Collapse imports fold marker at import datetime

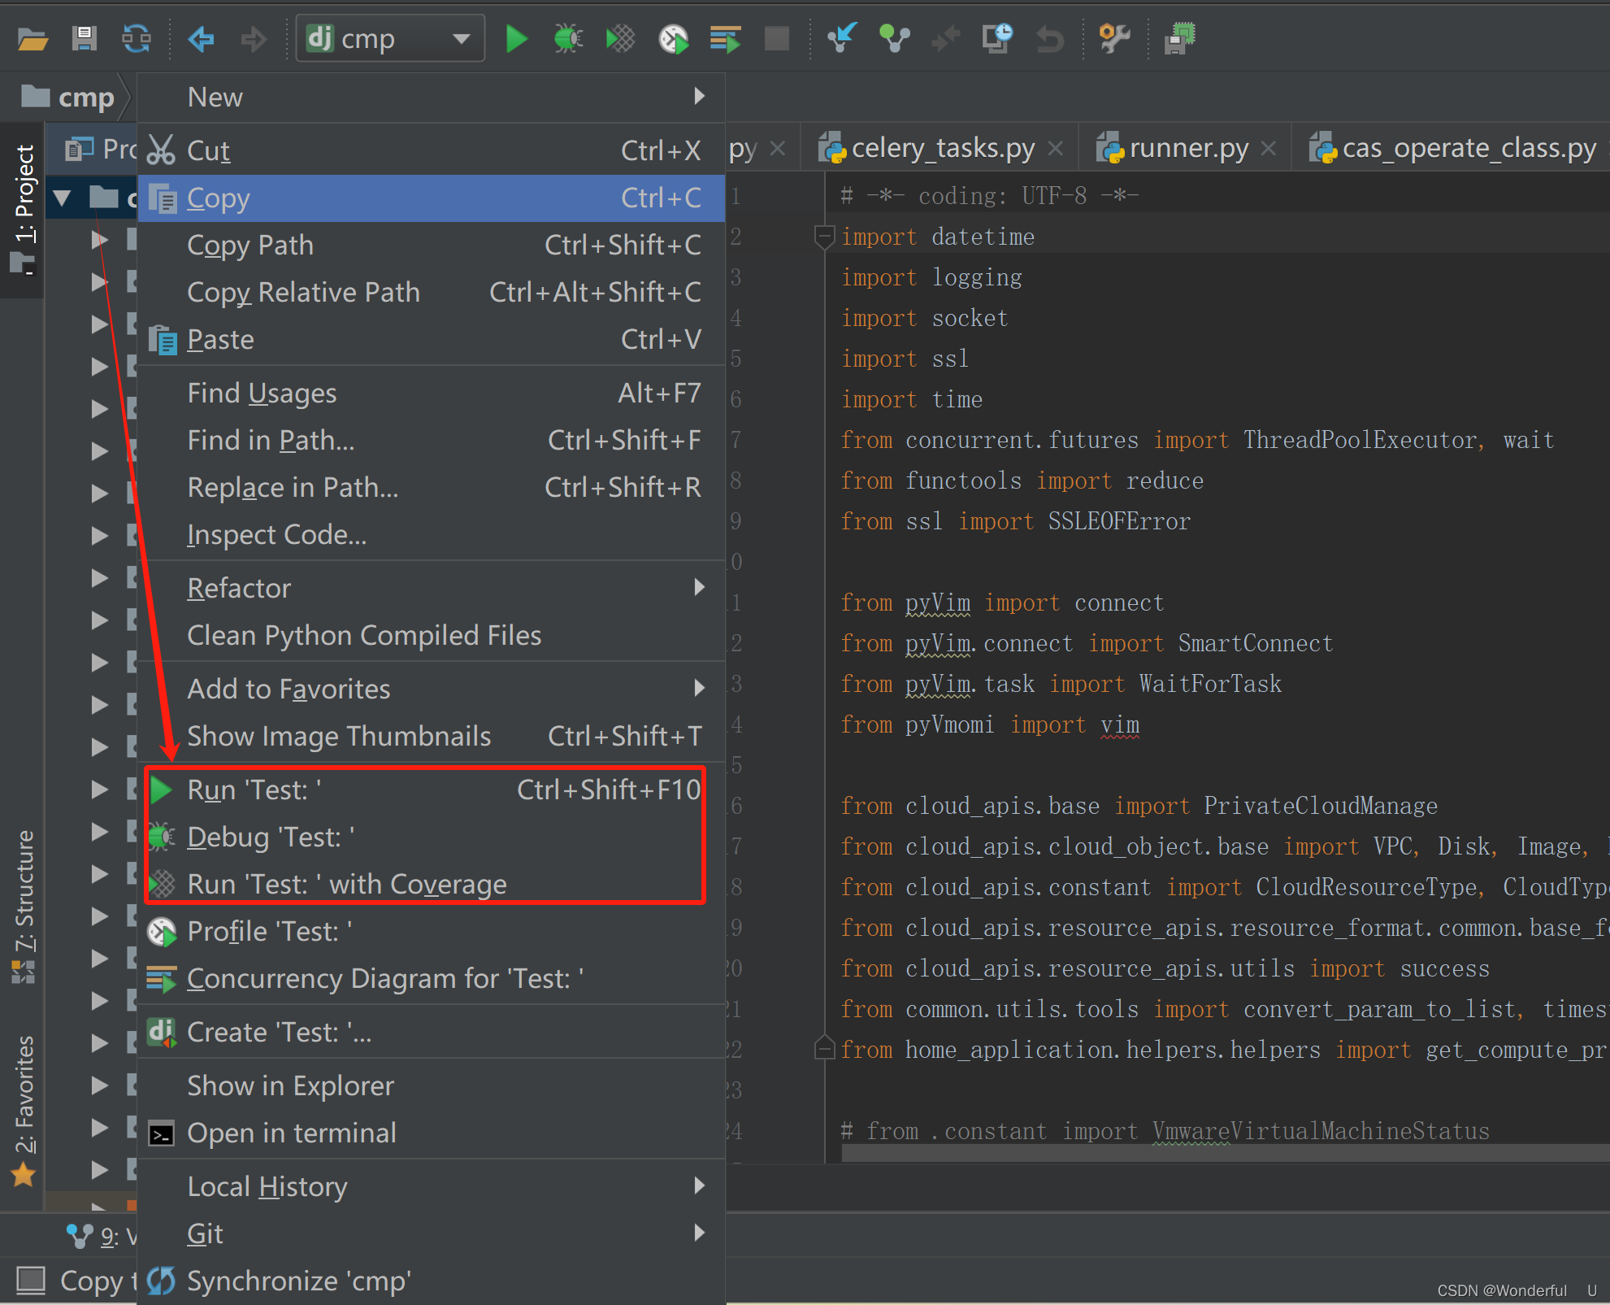tap(824, 237)
